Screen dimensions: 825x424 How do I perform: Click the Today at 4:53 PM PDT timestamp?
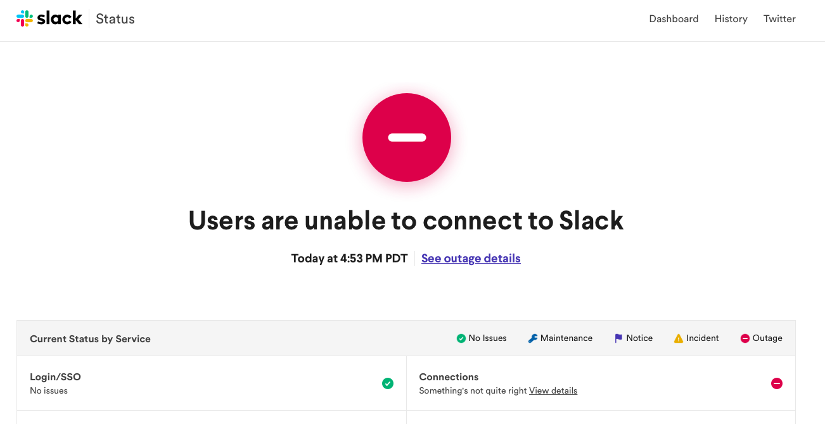[349, 259]
